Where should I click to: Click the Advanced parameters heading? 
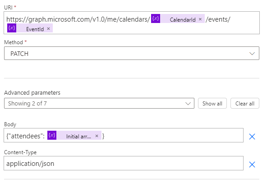pos(32,92)
